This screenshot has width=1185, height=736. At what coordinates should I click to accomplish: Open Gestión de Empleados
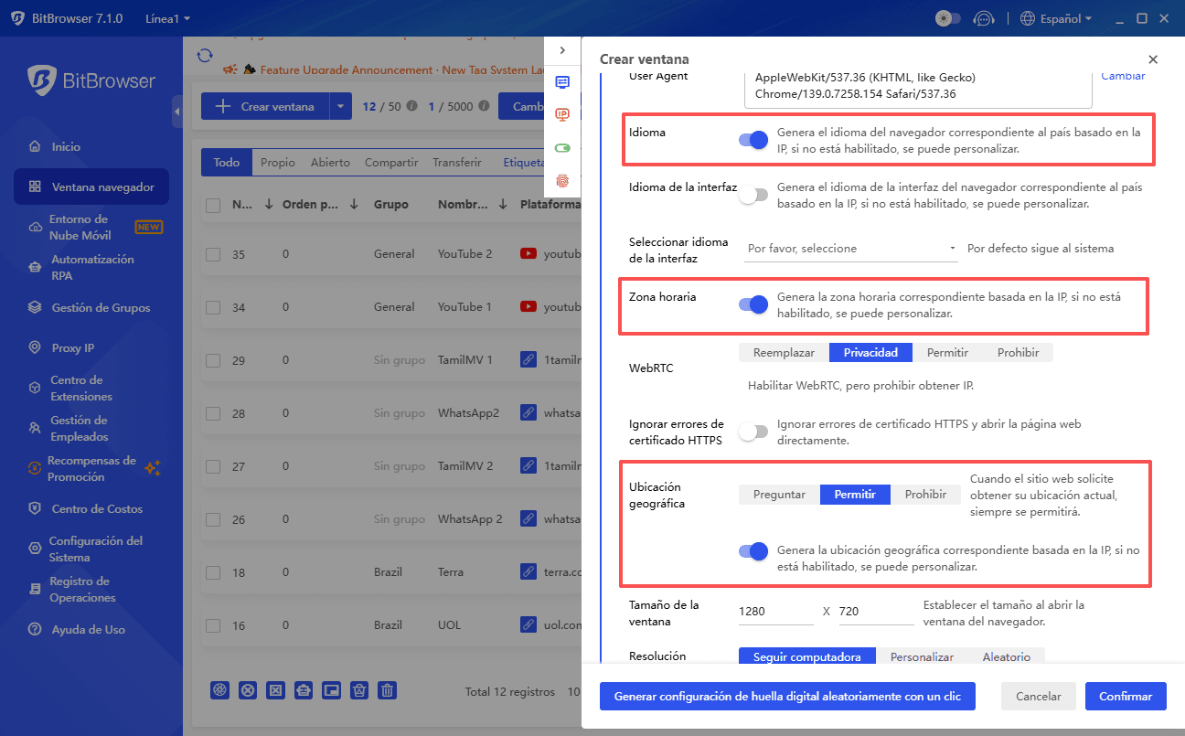pyautogui.click(x=80, y=428)
